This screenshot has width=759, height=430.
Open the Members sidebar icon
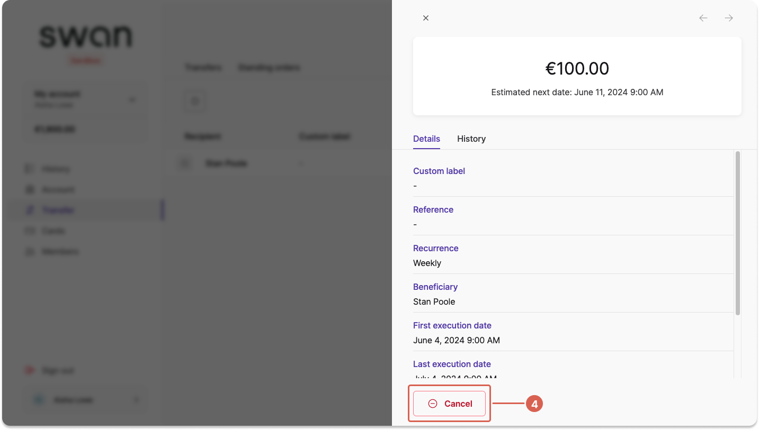[30, 252]
